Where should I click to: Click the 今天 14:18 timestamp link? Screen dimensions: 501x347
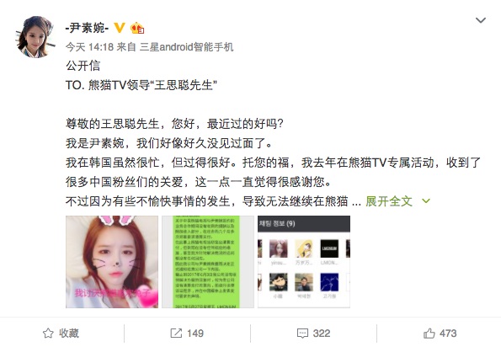click(89, 47)
